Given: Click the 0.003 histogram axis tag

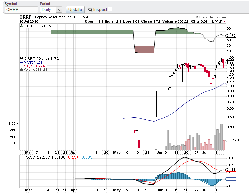Looking at the screenshot, I should [x=231, y=179].
